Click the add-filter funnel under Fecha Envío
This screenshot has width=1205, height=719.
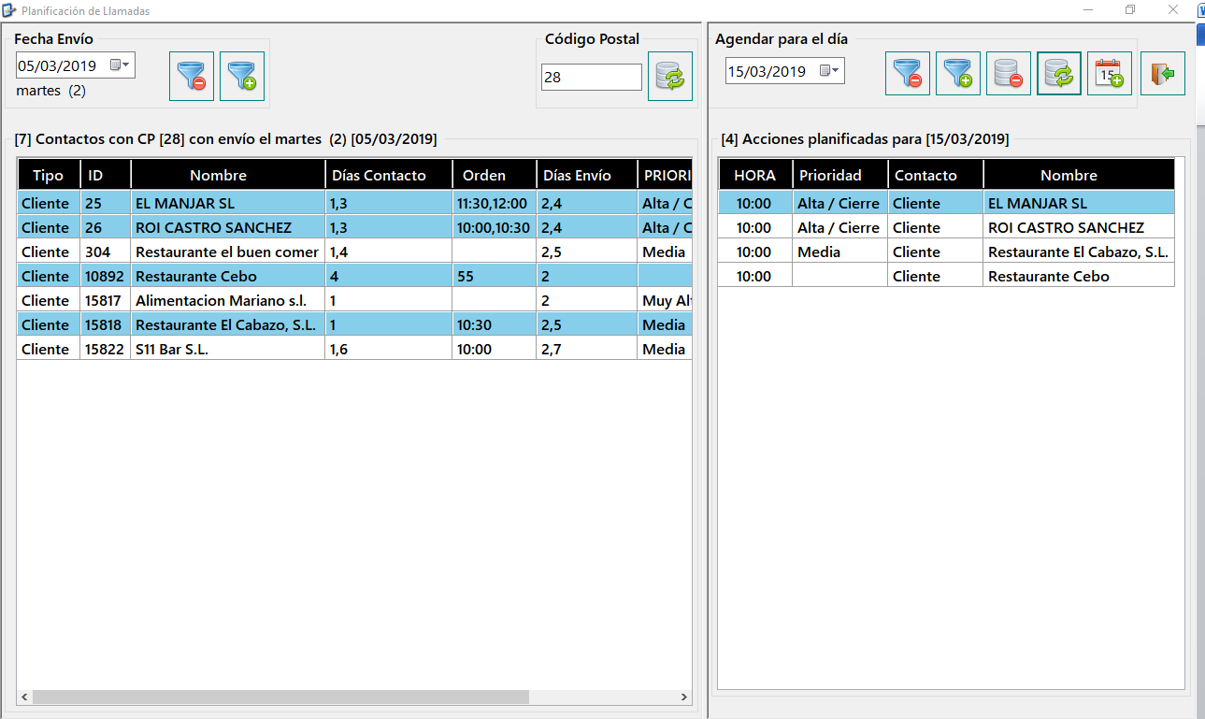click(242, 77)
